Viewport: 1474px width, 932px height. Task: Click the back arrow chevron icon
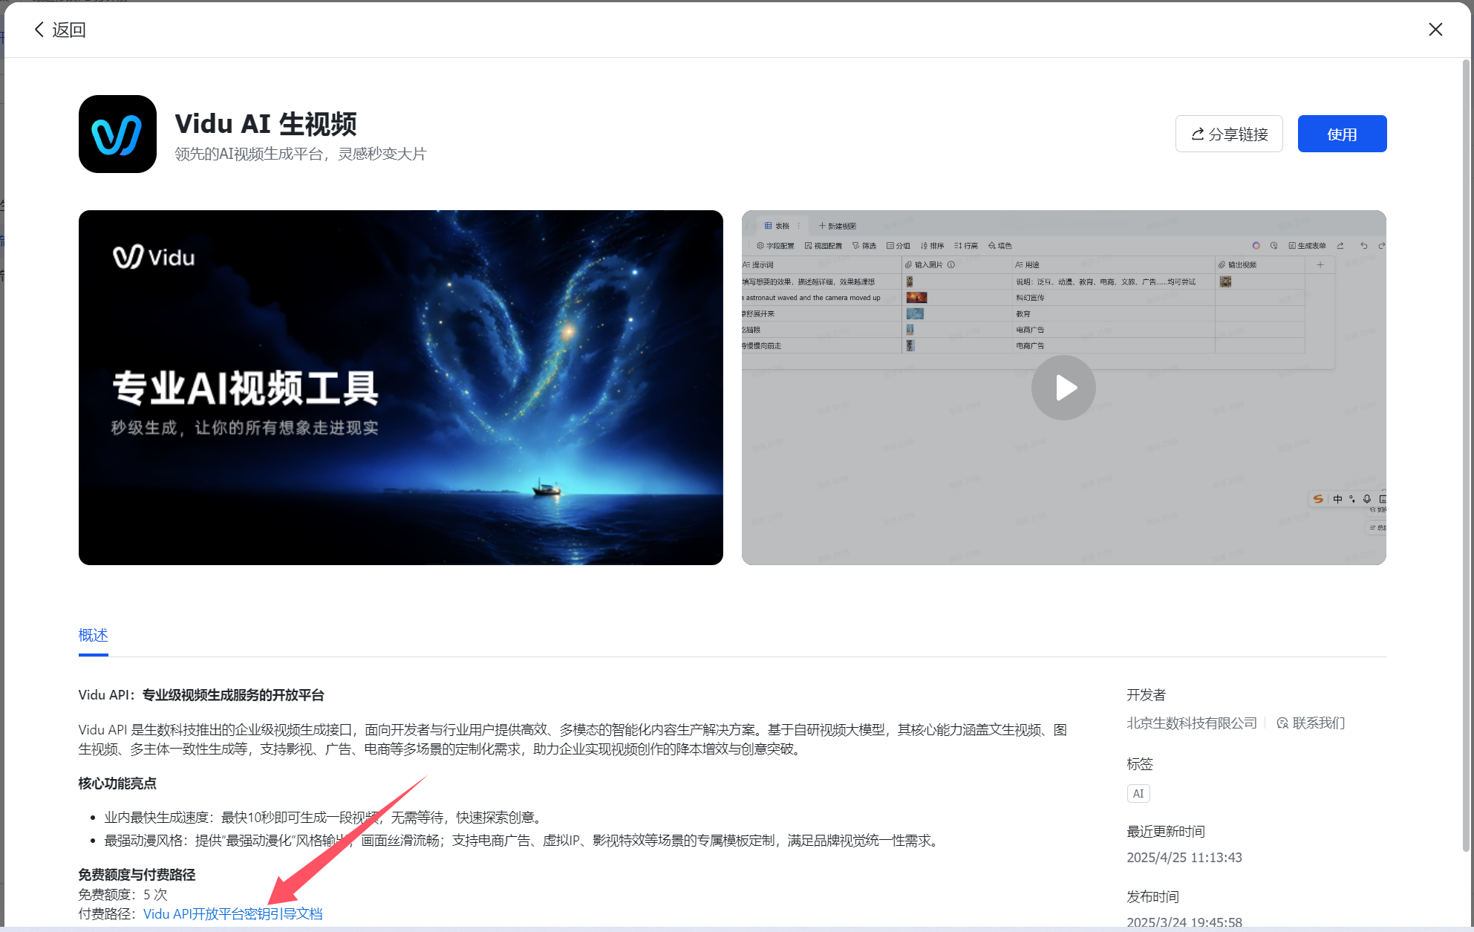pos(39,30)
